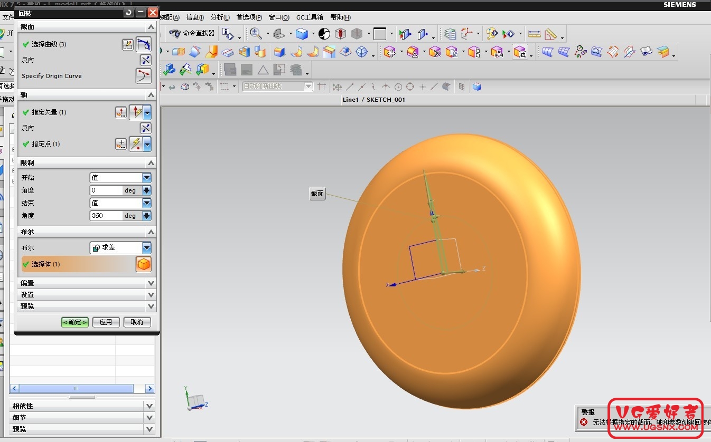The image size is (711, 442).
Task: Click the inferred vector icon beside 指定矢量
Action: pyautogui.click(x=136, y=112)
